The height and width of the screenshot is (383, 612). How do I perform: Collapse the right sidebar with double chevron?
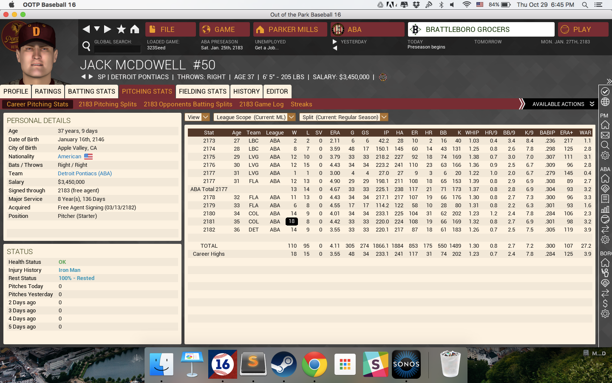point(609,81)
